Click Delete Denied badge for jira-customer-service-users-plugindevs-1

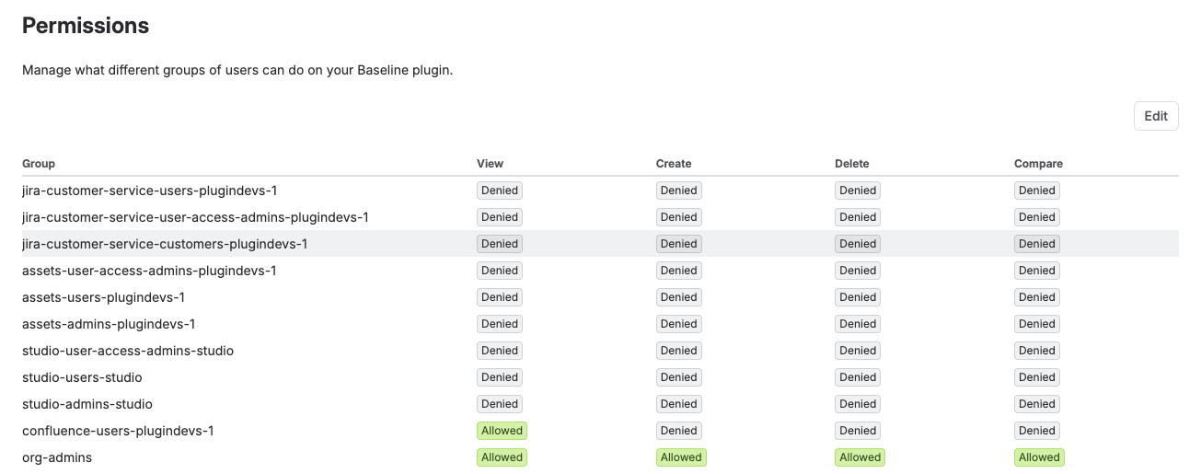point(858,191)
